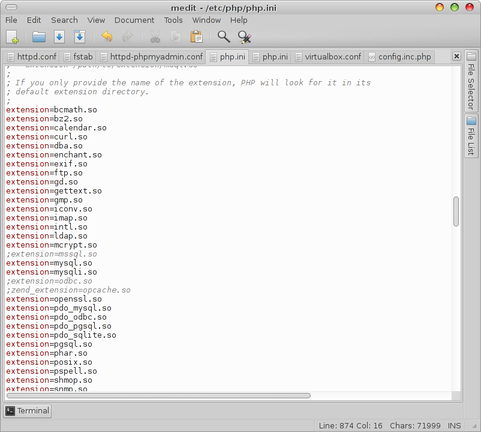
Task: Click the comment 'default extension directory.'
Action: (82, 92)
